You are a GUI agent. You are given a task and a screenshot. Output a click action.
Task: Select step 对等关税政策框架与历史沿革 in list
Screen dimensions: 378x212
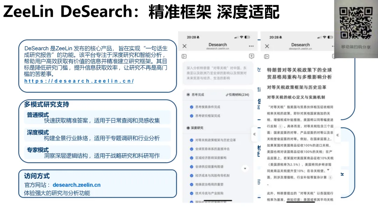tap(216, 140)
